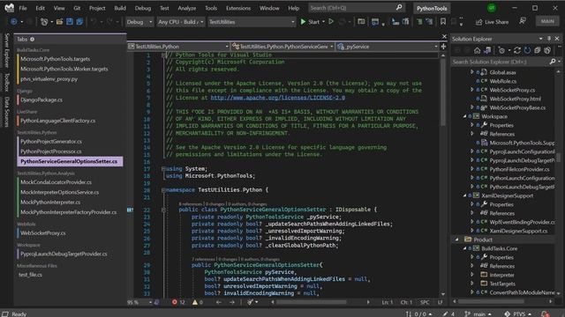
Task: Click the Save All icon in toolbar
Action: [79, 22]
